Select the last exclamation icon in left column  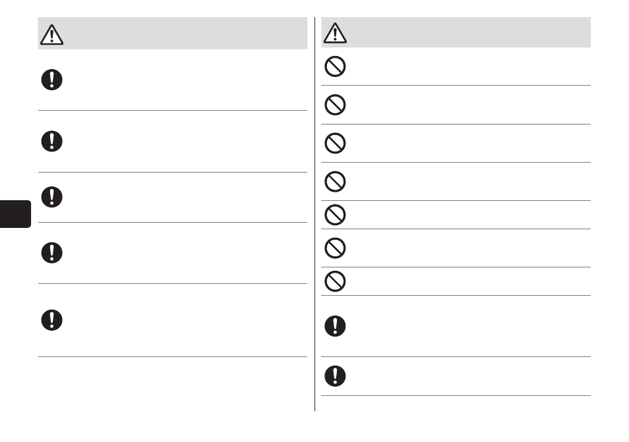(x=51, y=319)
